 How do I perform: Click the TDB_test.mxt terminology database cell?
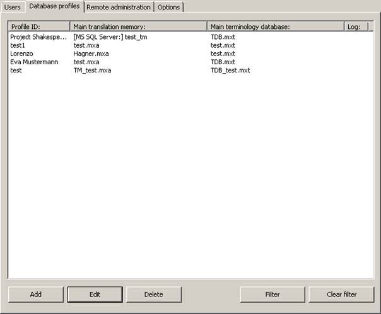tap(230, 70)
